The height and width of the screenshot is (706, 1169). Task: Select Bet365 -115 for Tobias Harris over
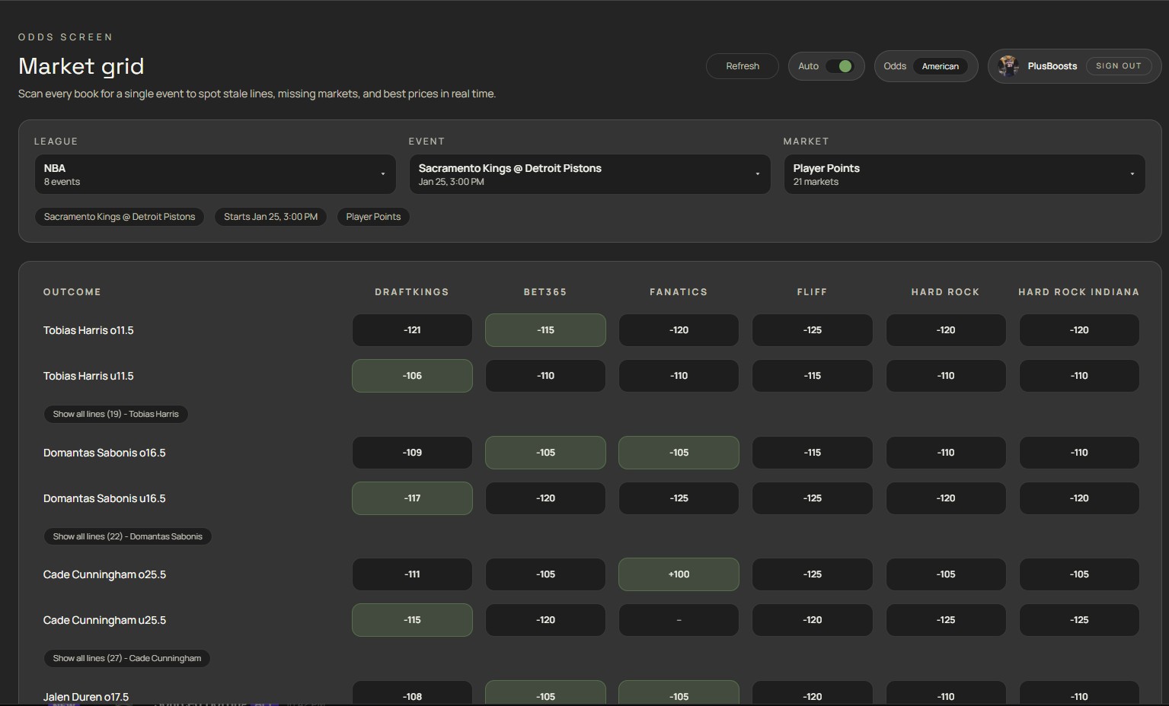coord(545,329)
